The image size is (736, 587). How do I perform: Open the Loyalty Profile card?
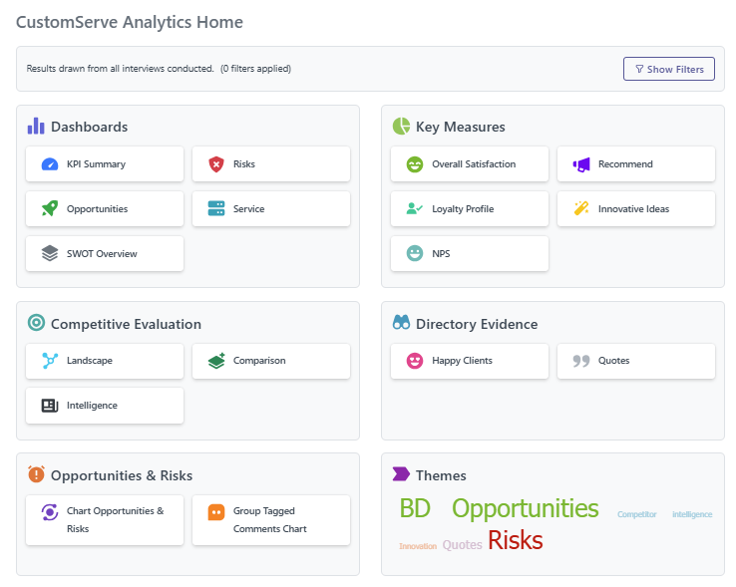[470, 209]
